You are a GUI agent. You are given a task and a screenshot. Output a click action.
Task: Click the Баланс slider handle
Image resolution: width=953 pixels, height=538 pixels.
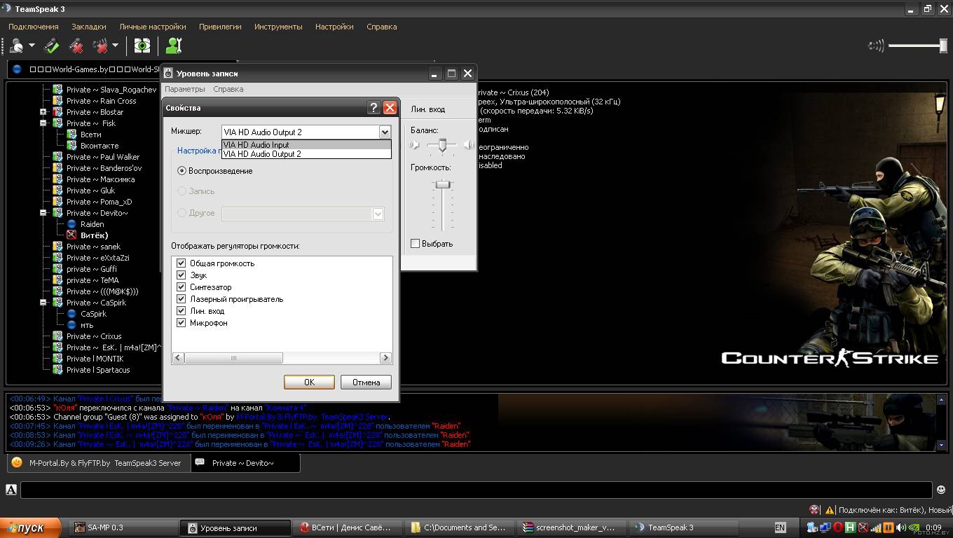pyautogui.click(x=442, y=145)
